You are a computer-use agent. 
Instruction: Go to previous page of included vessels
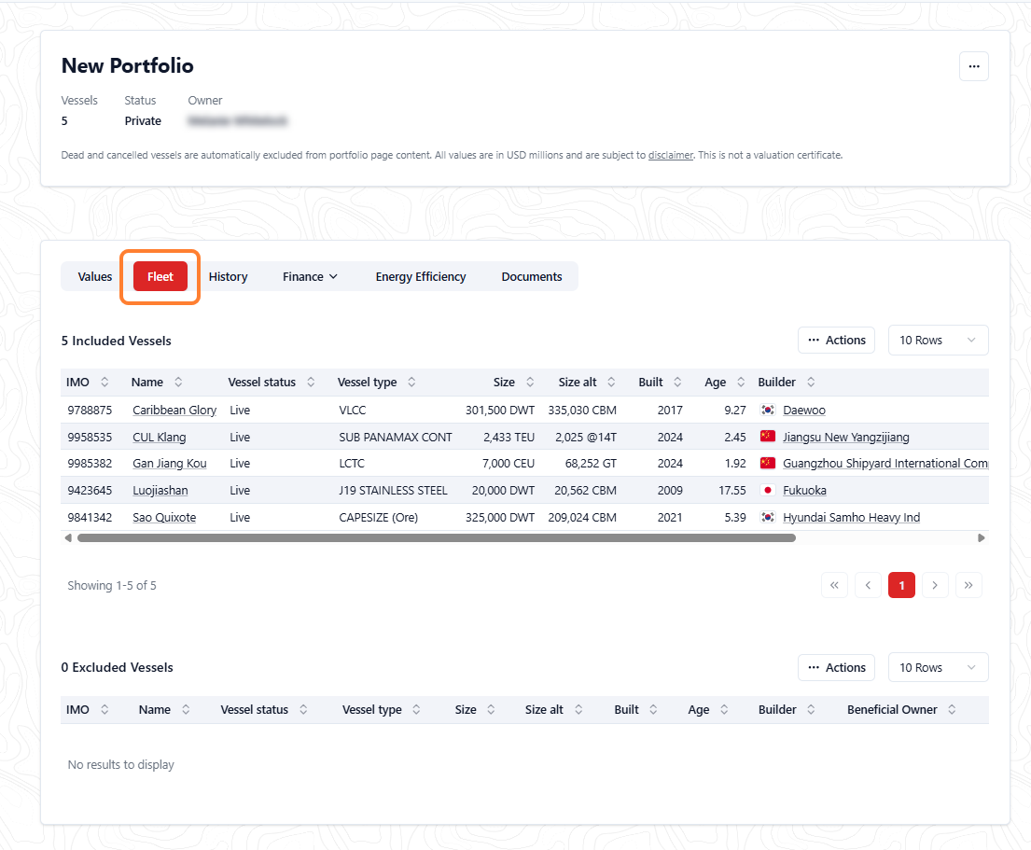tap(868, 585)
